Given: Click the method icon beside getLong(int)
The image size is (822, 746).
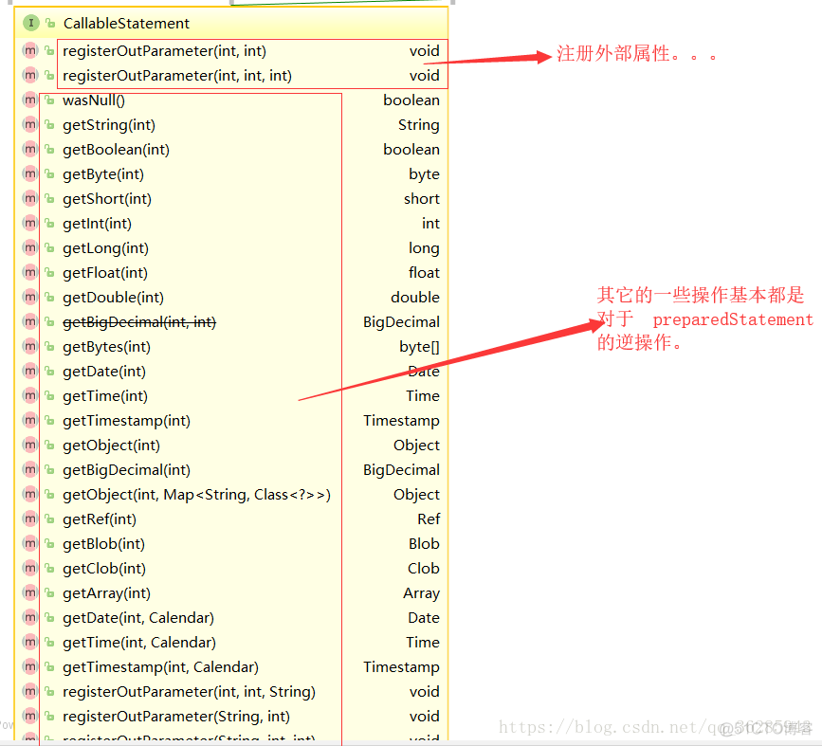Looking at the screenshot, I should (x=30, y=248).
